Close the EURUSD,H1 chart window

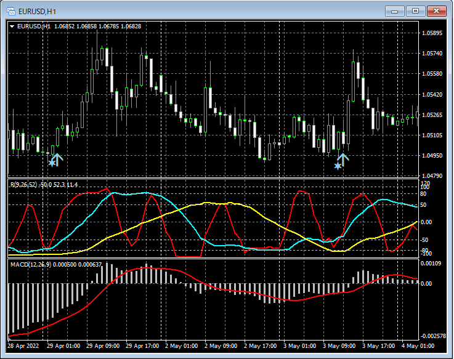tap(436, 10)
